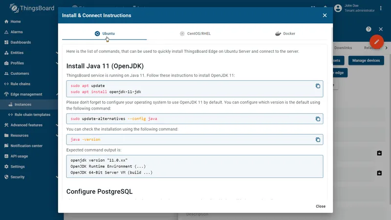Switch to the Docker tab
The width and height of the screenshot is (391, 220).
tap(285, 33)
